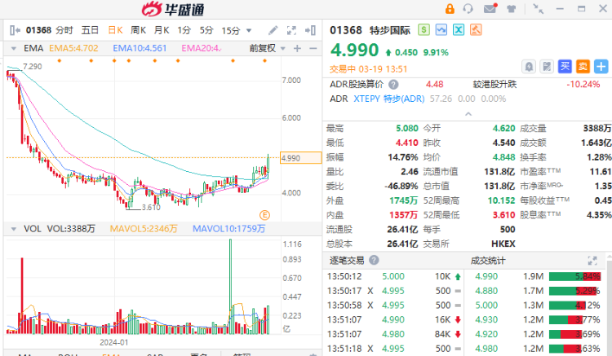612x356 pixels.
Task: Zoom in the chart with plus
Action: click(297, 48)
